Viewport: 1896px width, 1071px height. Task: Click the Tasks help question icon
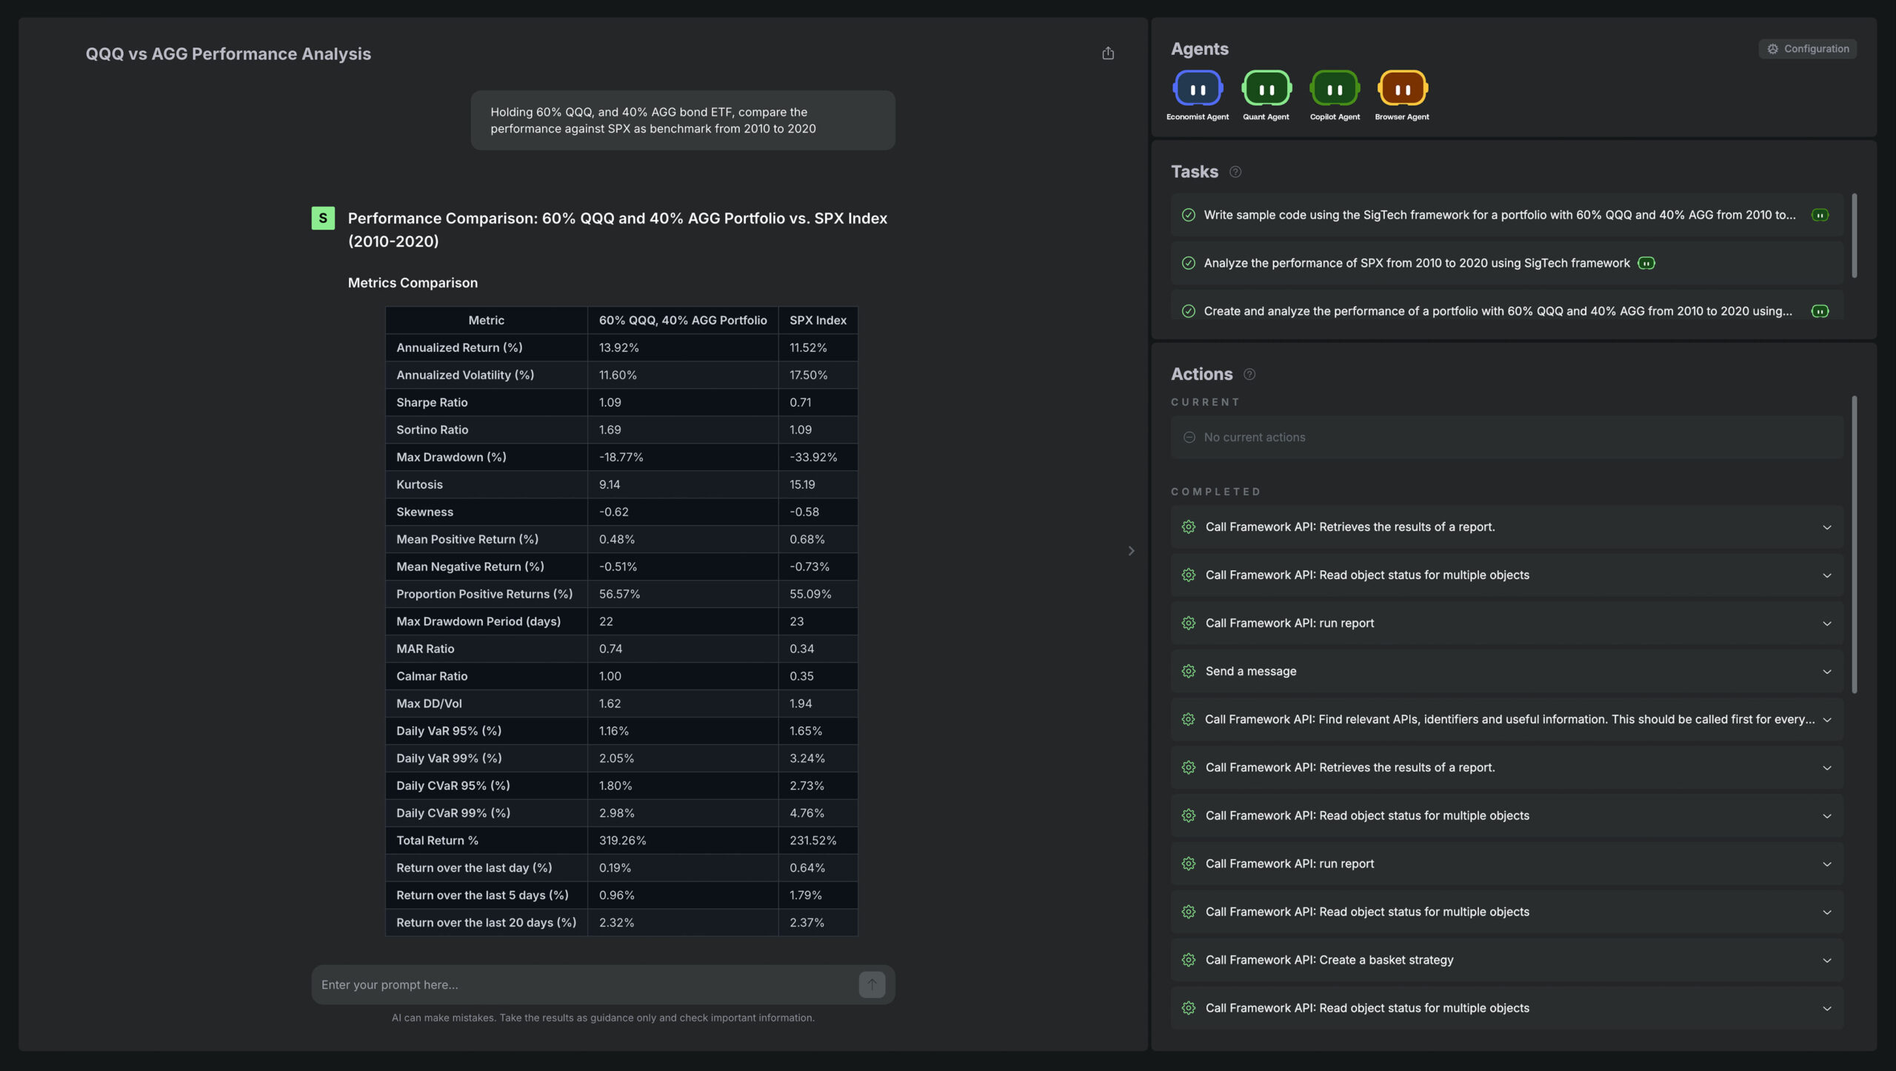1235,172
